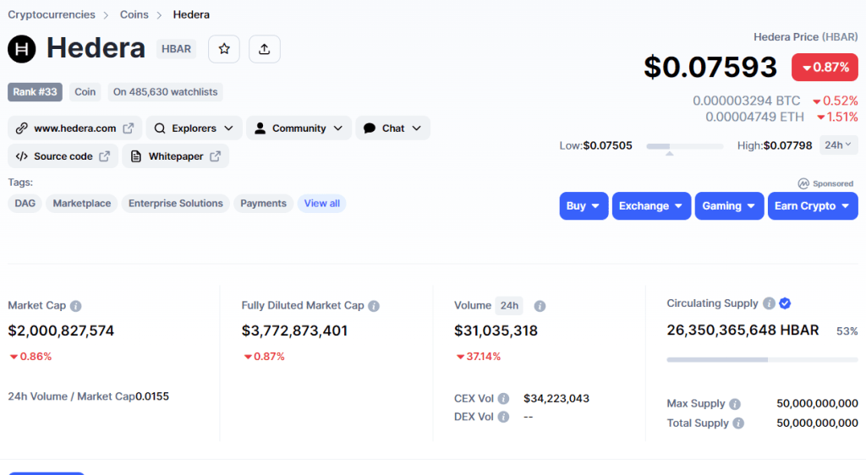Open the Whitepaper link
Screen dimensions: 866x475
(176, 156)
